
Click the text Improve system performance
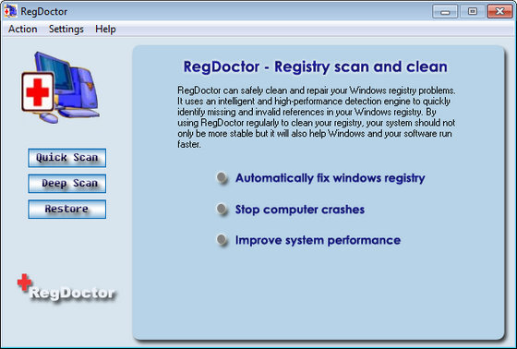click(x=318, y=240)
